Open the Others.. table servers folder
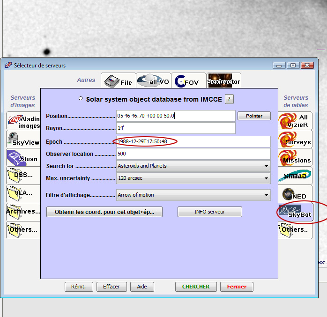327x317 pixels. point(295,230)
